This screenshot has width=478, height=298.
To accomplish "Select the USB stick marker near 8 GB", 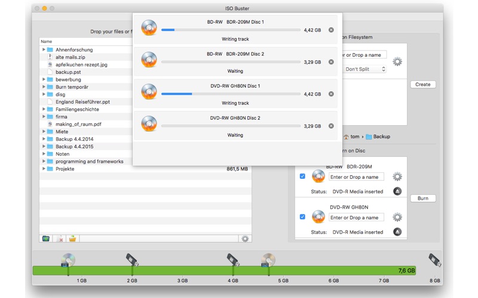I will [435, 260].
